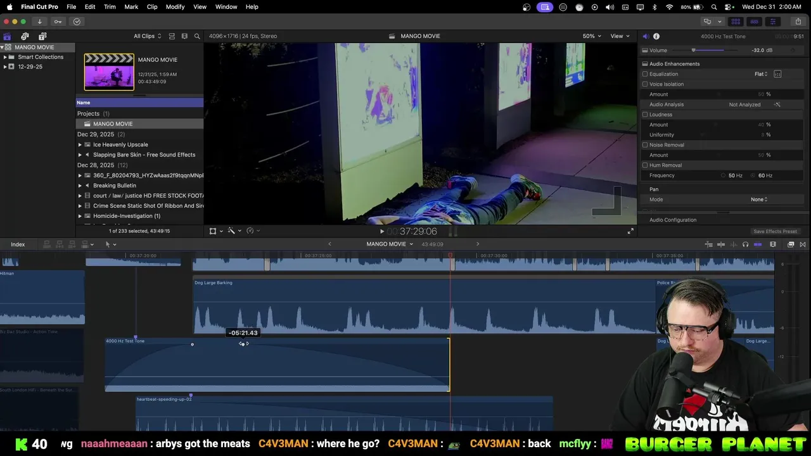Enable the Noise Removal checkbox
The image size is (811, 456).
coord(645,145)
